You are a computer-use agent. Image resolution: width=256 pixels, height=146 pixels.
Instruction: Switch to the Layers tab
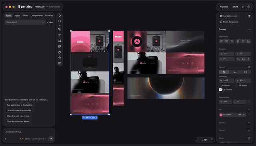pyautogui.click(x=17, y=16)
